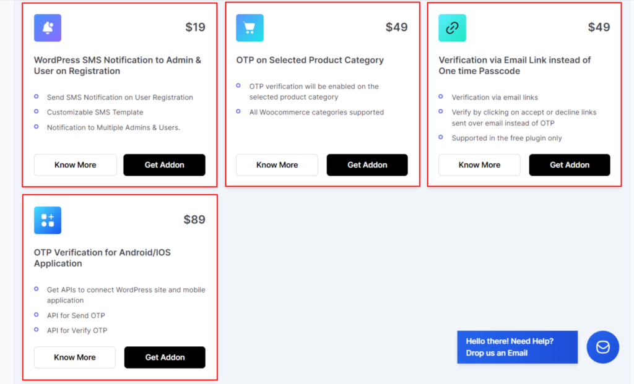This screenshot has height=384, width=634.
Task: Know More about SMS Notification addon
Action: [x=75, y=164]
